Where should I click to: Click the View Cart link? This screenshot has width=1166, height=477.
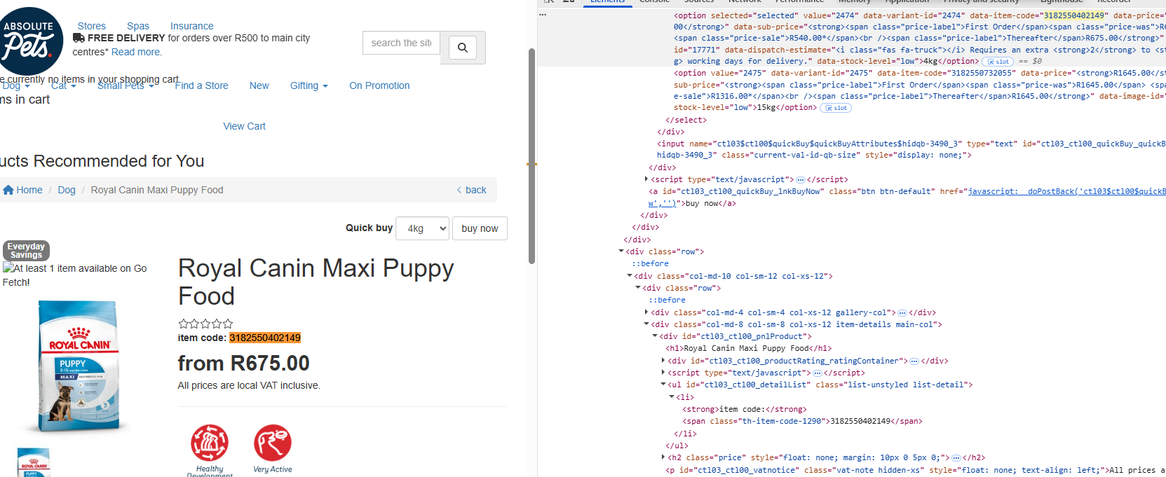pos(245,126)
